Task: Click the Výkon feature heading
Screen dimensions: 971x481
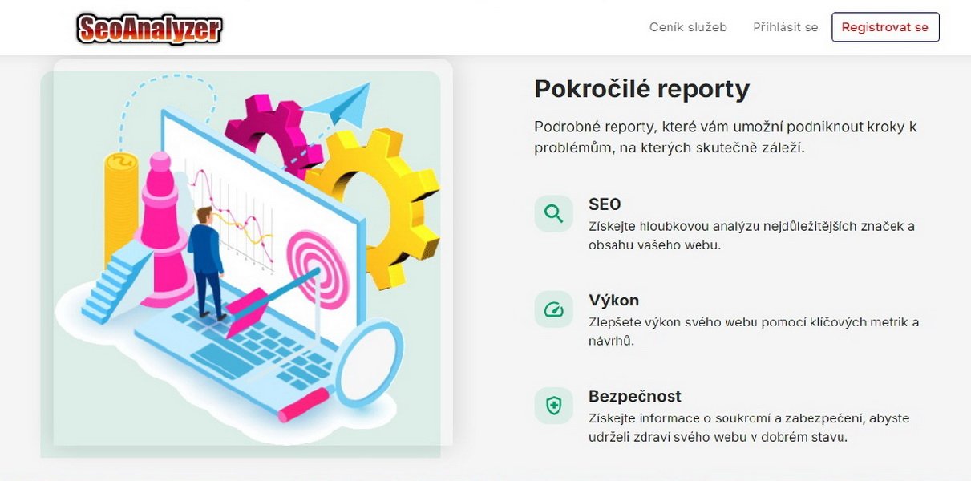Action: pyautogui.click(x=613, y=301)
